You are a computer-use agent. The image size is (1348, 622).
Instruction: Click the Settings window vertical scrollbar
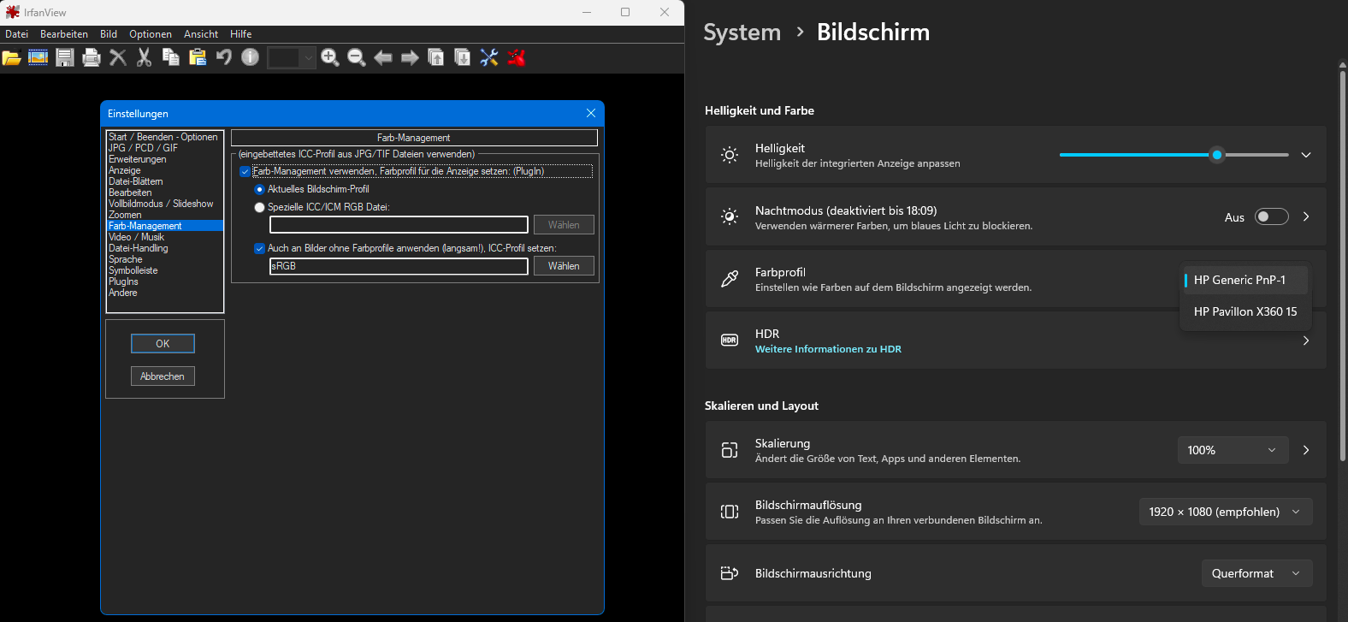click(x=1343, y=265)
